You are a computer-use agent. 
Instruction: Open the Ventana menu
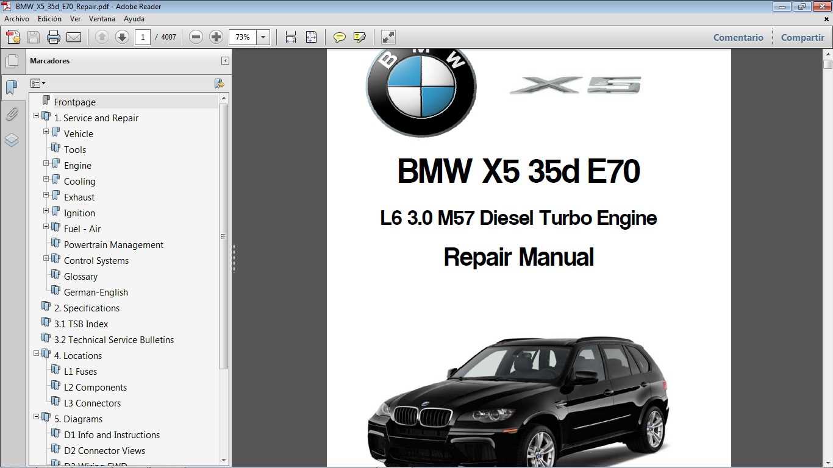click(x=102, y=19)
